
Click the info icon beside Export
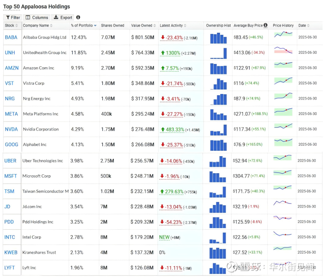coord(78,17)
